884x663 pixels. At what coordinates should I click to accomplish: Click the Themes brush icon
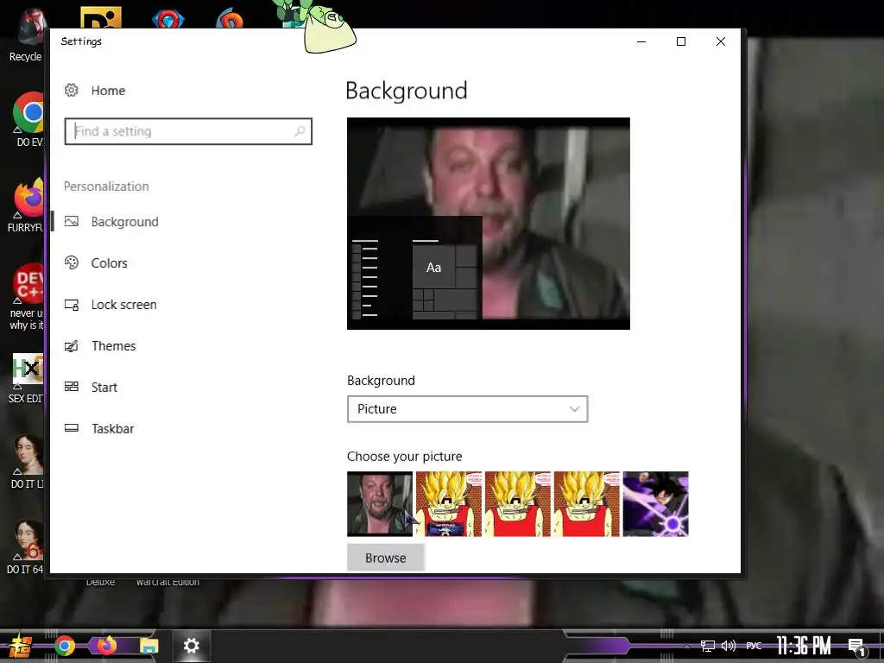coord(72,345)
